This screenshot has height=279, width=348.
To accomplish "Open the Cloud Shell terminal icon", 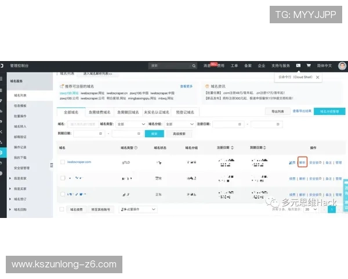I will 298,66.
